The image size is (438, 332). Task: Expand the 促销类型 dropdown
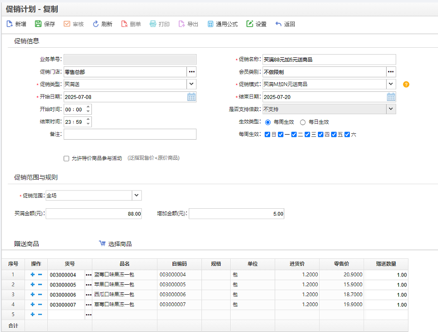pyautogui.click(x=191, y=84)
